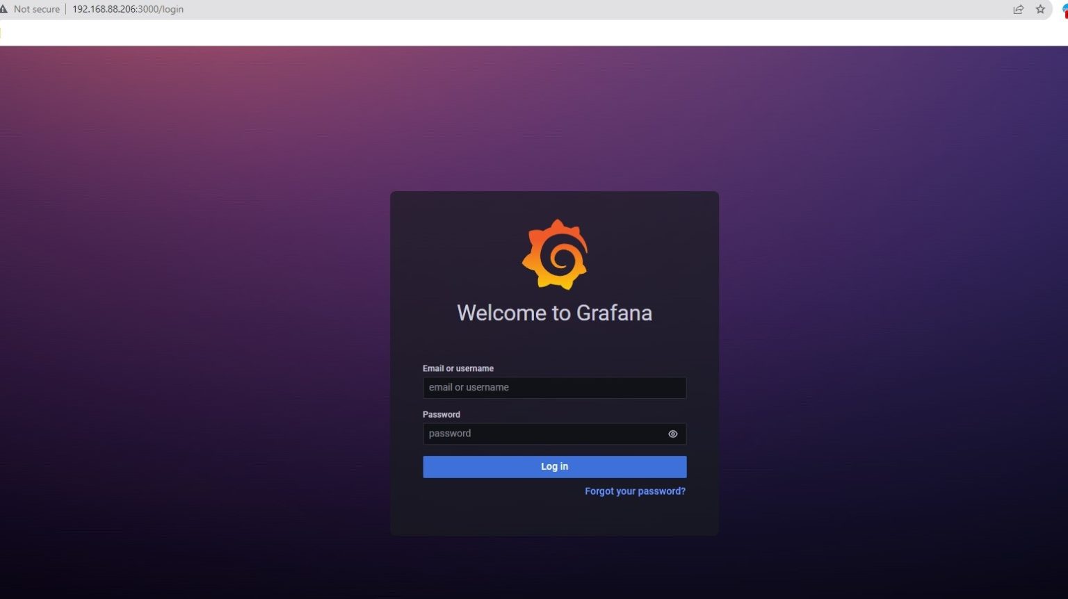Click the Not secure label text
The height and width of the screenshot is (599, 1068).
[35, 9]
